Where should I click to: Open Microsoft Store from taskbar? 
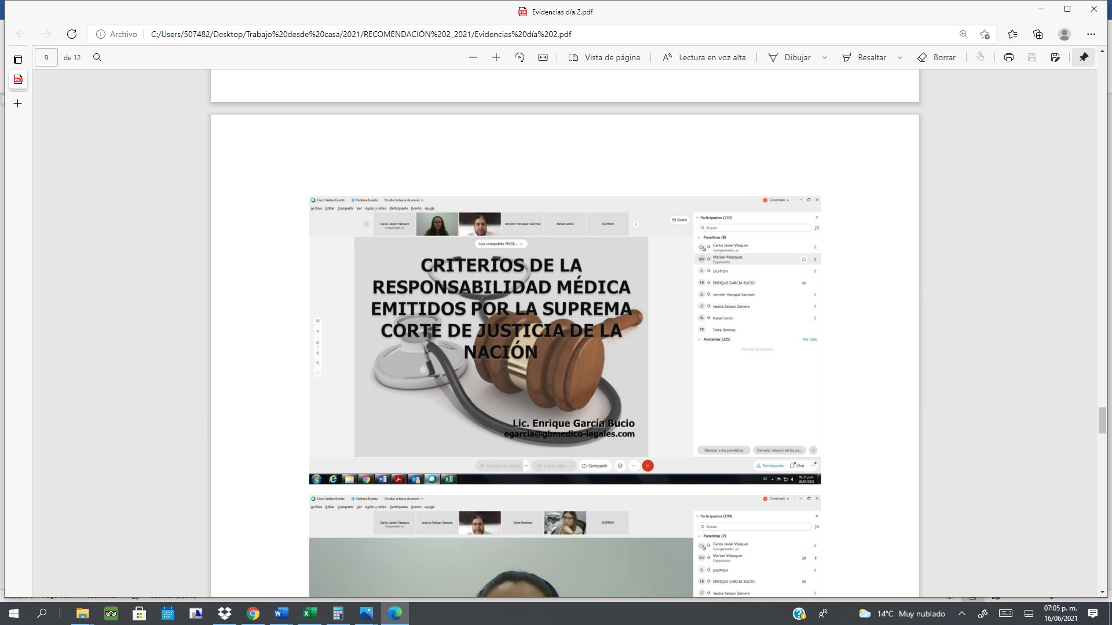[x=139, y=613]
